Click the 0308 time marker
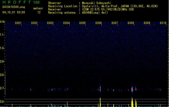Viewport: 169px width, 107px height. click(131, 23)
